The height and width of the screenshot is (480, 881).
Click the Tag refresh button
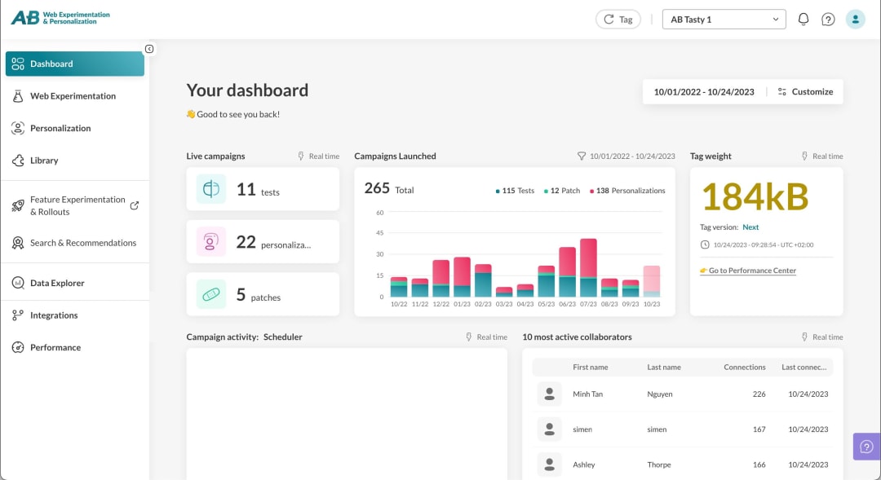coord(618,19)
